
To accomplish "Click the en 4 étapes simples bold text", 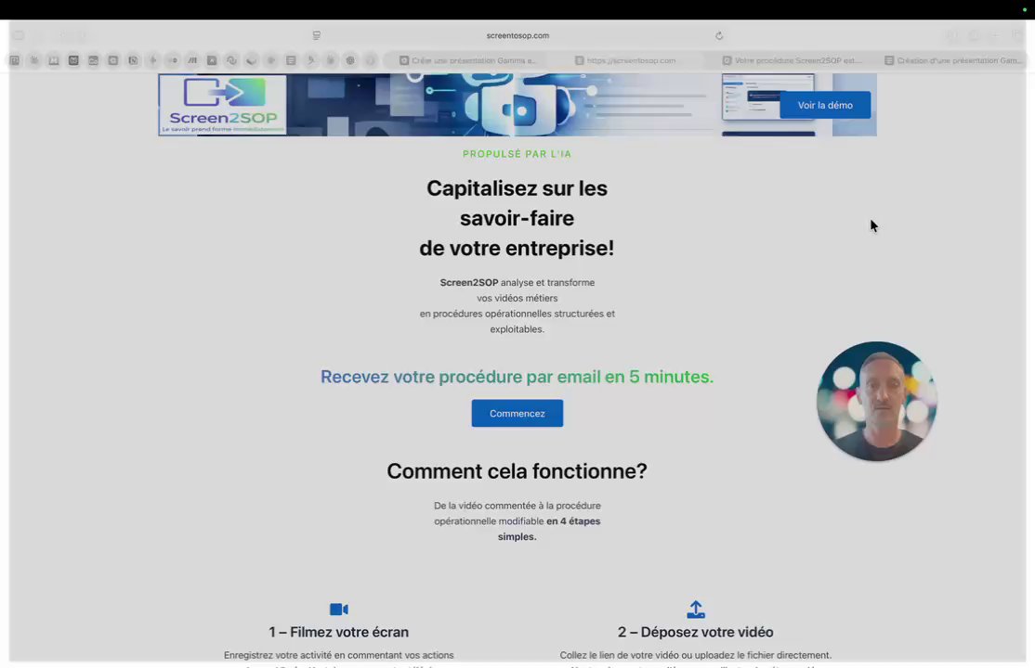I will tap(547, 529).
